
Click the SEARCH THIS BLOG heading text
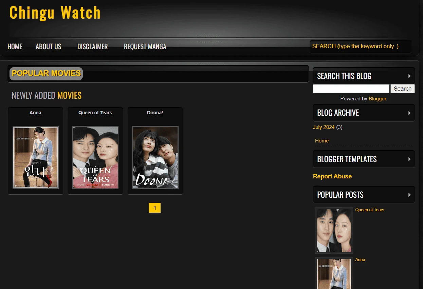point(344,76)
